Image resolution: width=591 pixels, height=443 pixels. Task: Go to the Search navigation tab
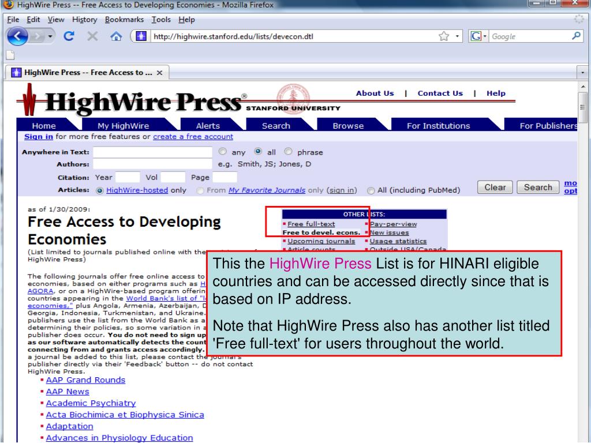pyautogui.click(x=276, y=126)
